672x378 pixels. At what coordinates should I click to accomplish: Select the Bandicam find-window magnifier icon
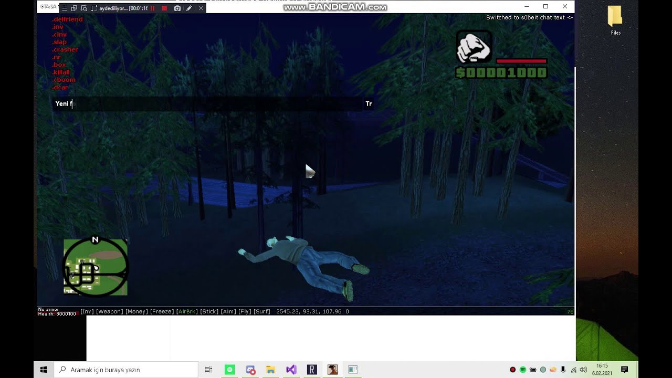[x=84, y=8]
